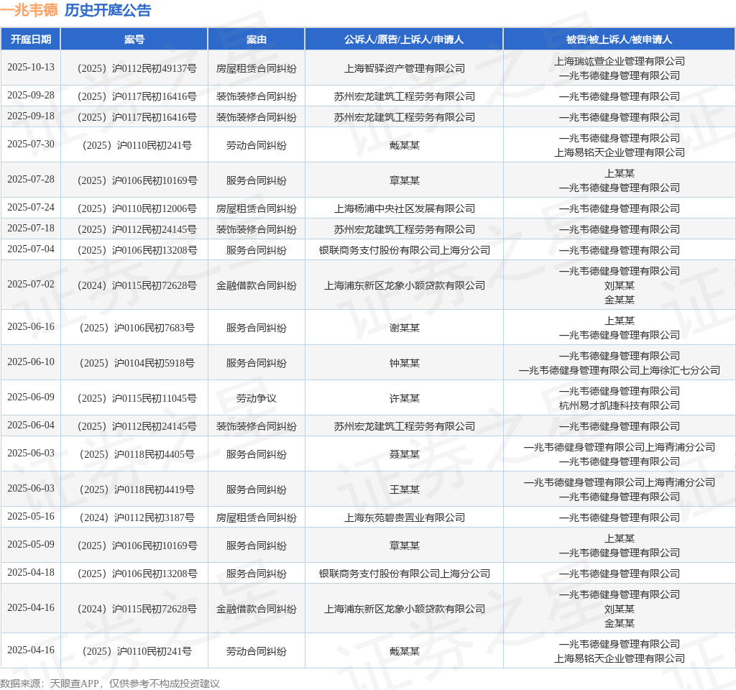
Task: Click 章某某 in the 2025-07-28 row
Action: coord(405,180)
